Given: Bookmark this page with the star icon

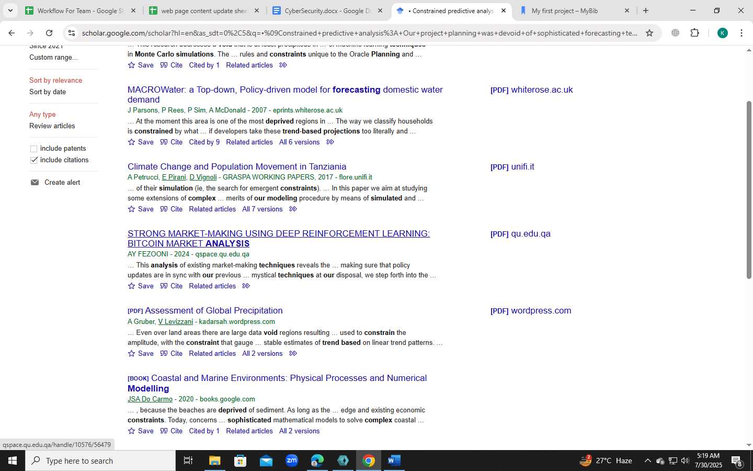Looking at the screenshot, I should click(649, 33).
